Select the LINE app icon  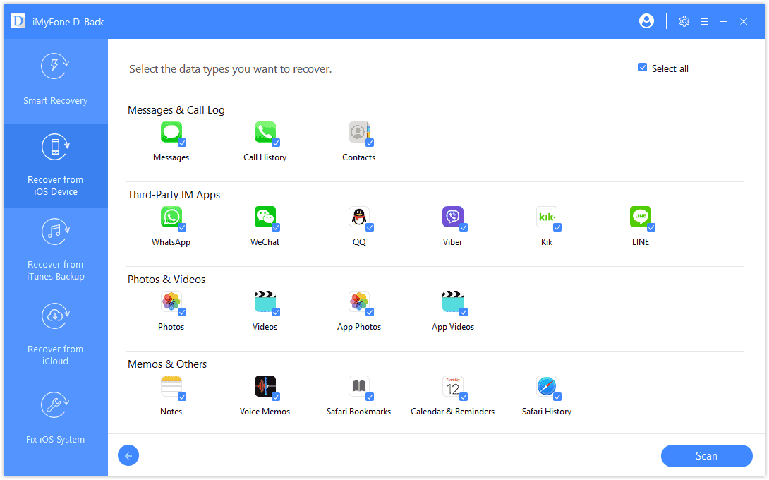(x=640, y=217)
